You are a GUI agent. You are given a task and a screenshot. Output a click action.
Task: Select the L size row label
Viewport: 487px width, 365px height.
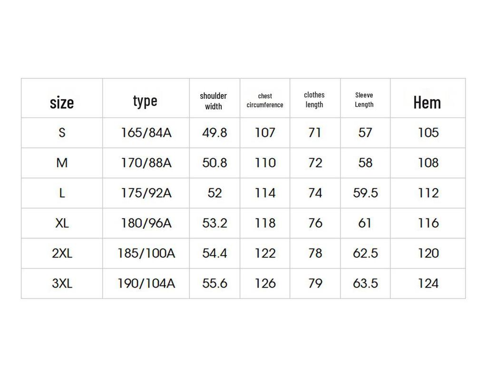(x=62, y=193)
